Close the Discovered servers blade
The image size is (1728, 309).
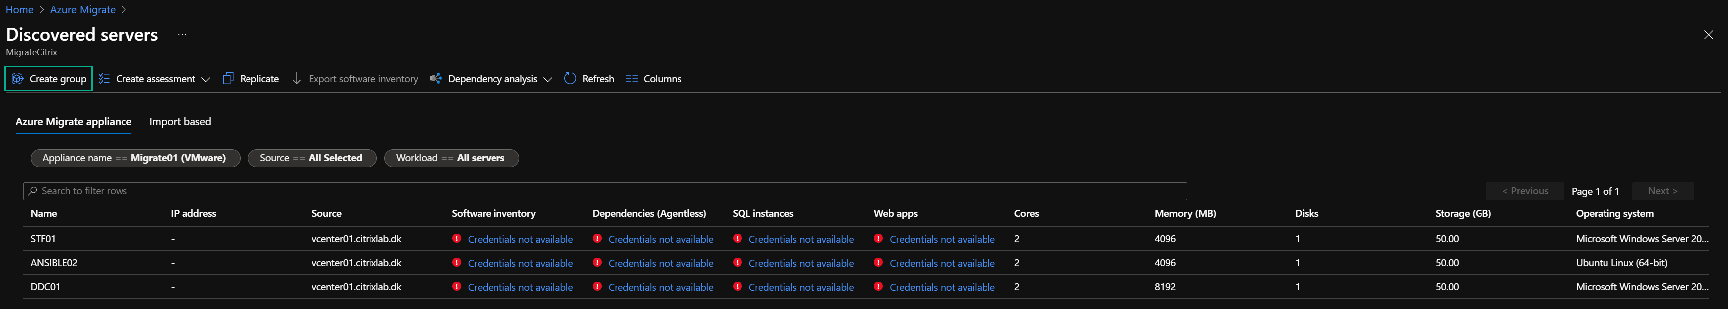[x=1708, y=35]
